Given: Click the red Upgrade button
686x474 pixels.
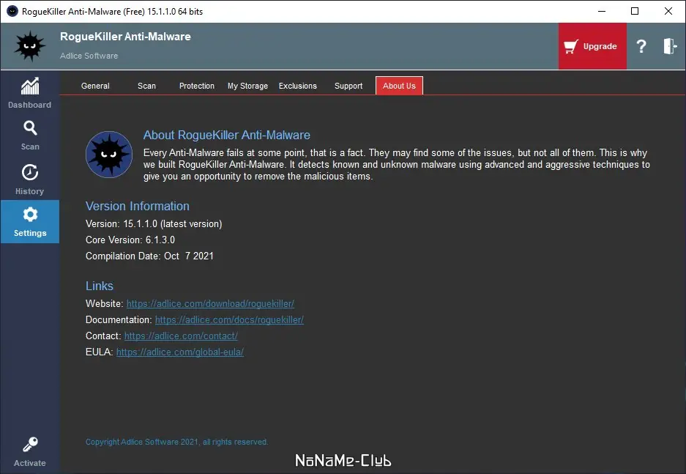Looking at the screenshot, I should click(x=592, y=46).
